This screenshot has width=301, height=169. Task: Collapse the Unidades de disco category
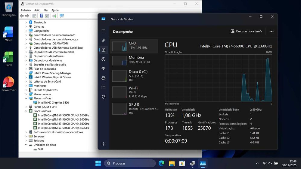click(x=26, y=145)
